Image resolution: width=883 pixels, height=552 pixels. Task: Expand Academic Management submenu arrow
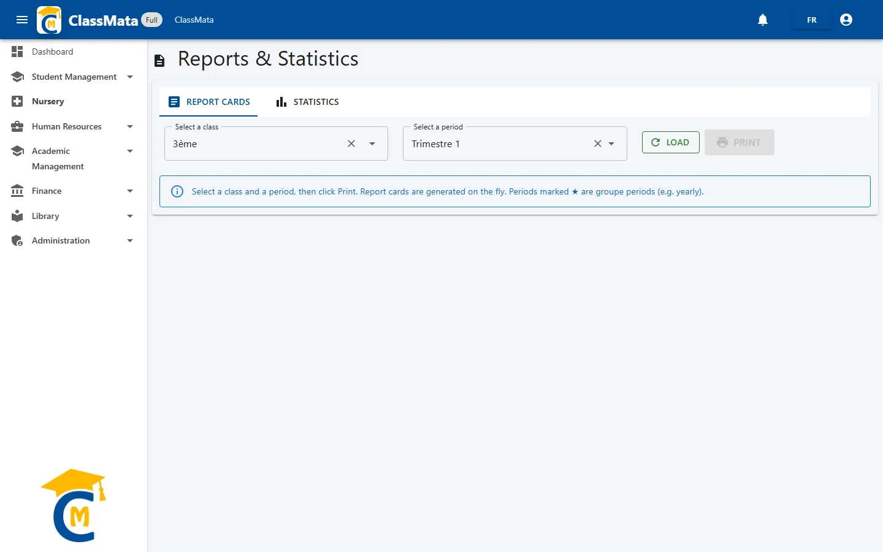[x=130, y=151]
